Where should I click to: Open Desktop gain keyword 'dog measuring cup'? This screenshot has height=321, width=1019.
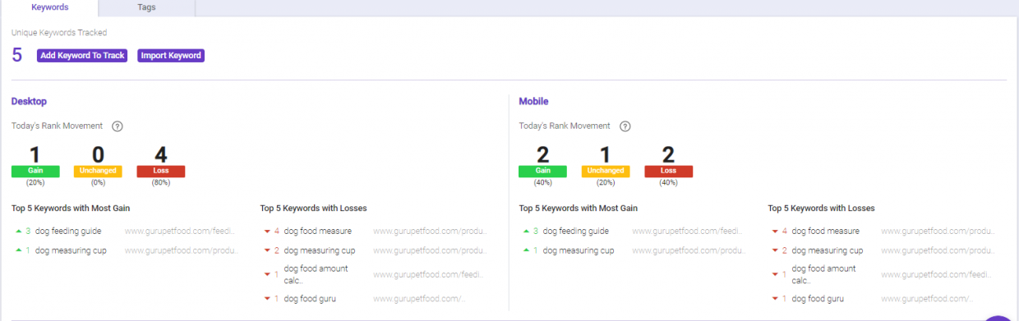[x=71, y=250]
